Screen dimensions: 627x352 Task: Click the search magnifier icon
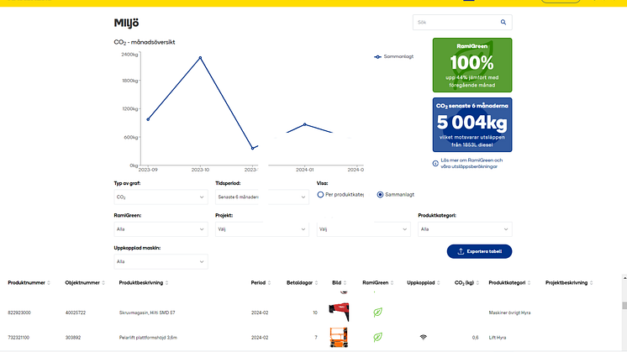coord(503,23)
